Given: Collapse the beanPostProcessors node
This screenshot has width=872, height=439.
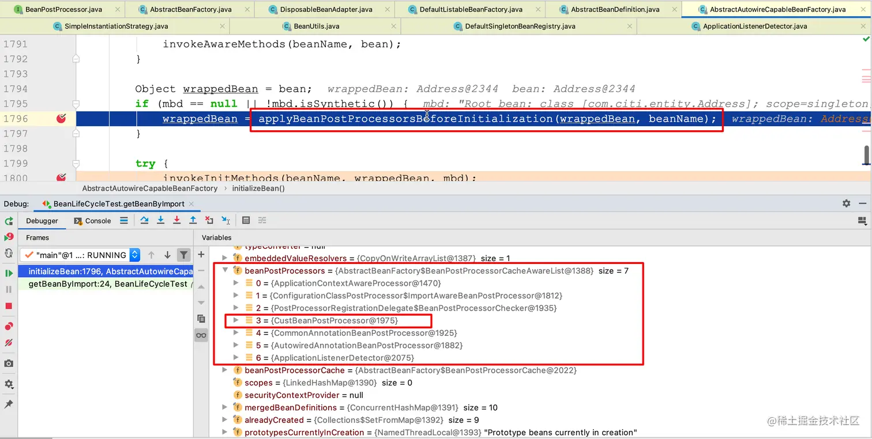Looking at the screenshot, I should click(225, 271).
